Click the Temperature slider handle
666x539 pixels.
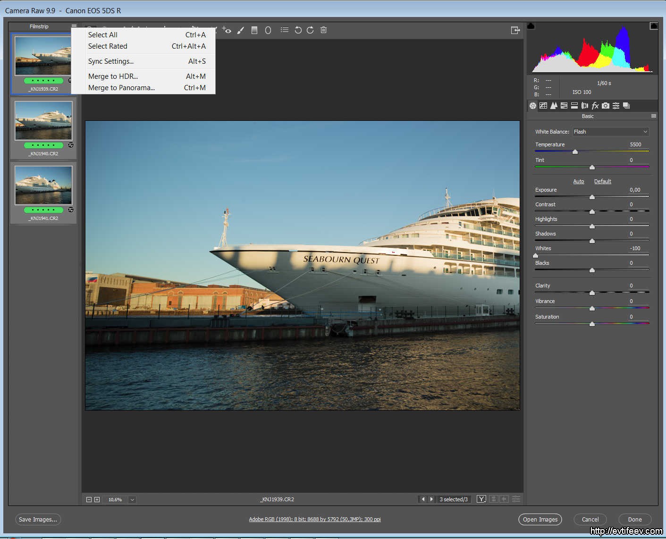pyautogui.click(x=575, y=152)
